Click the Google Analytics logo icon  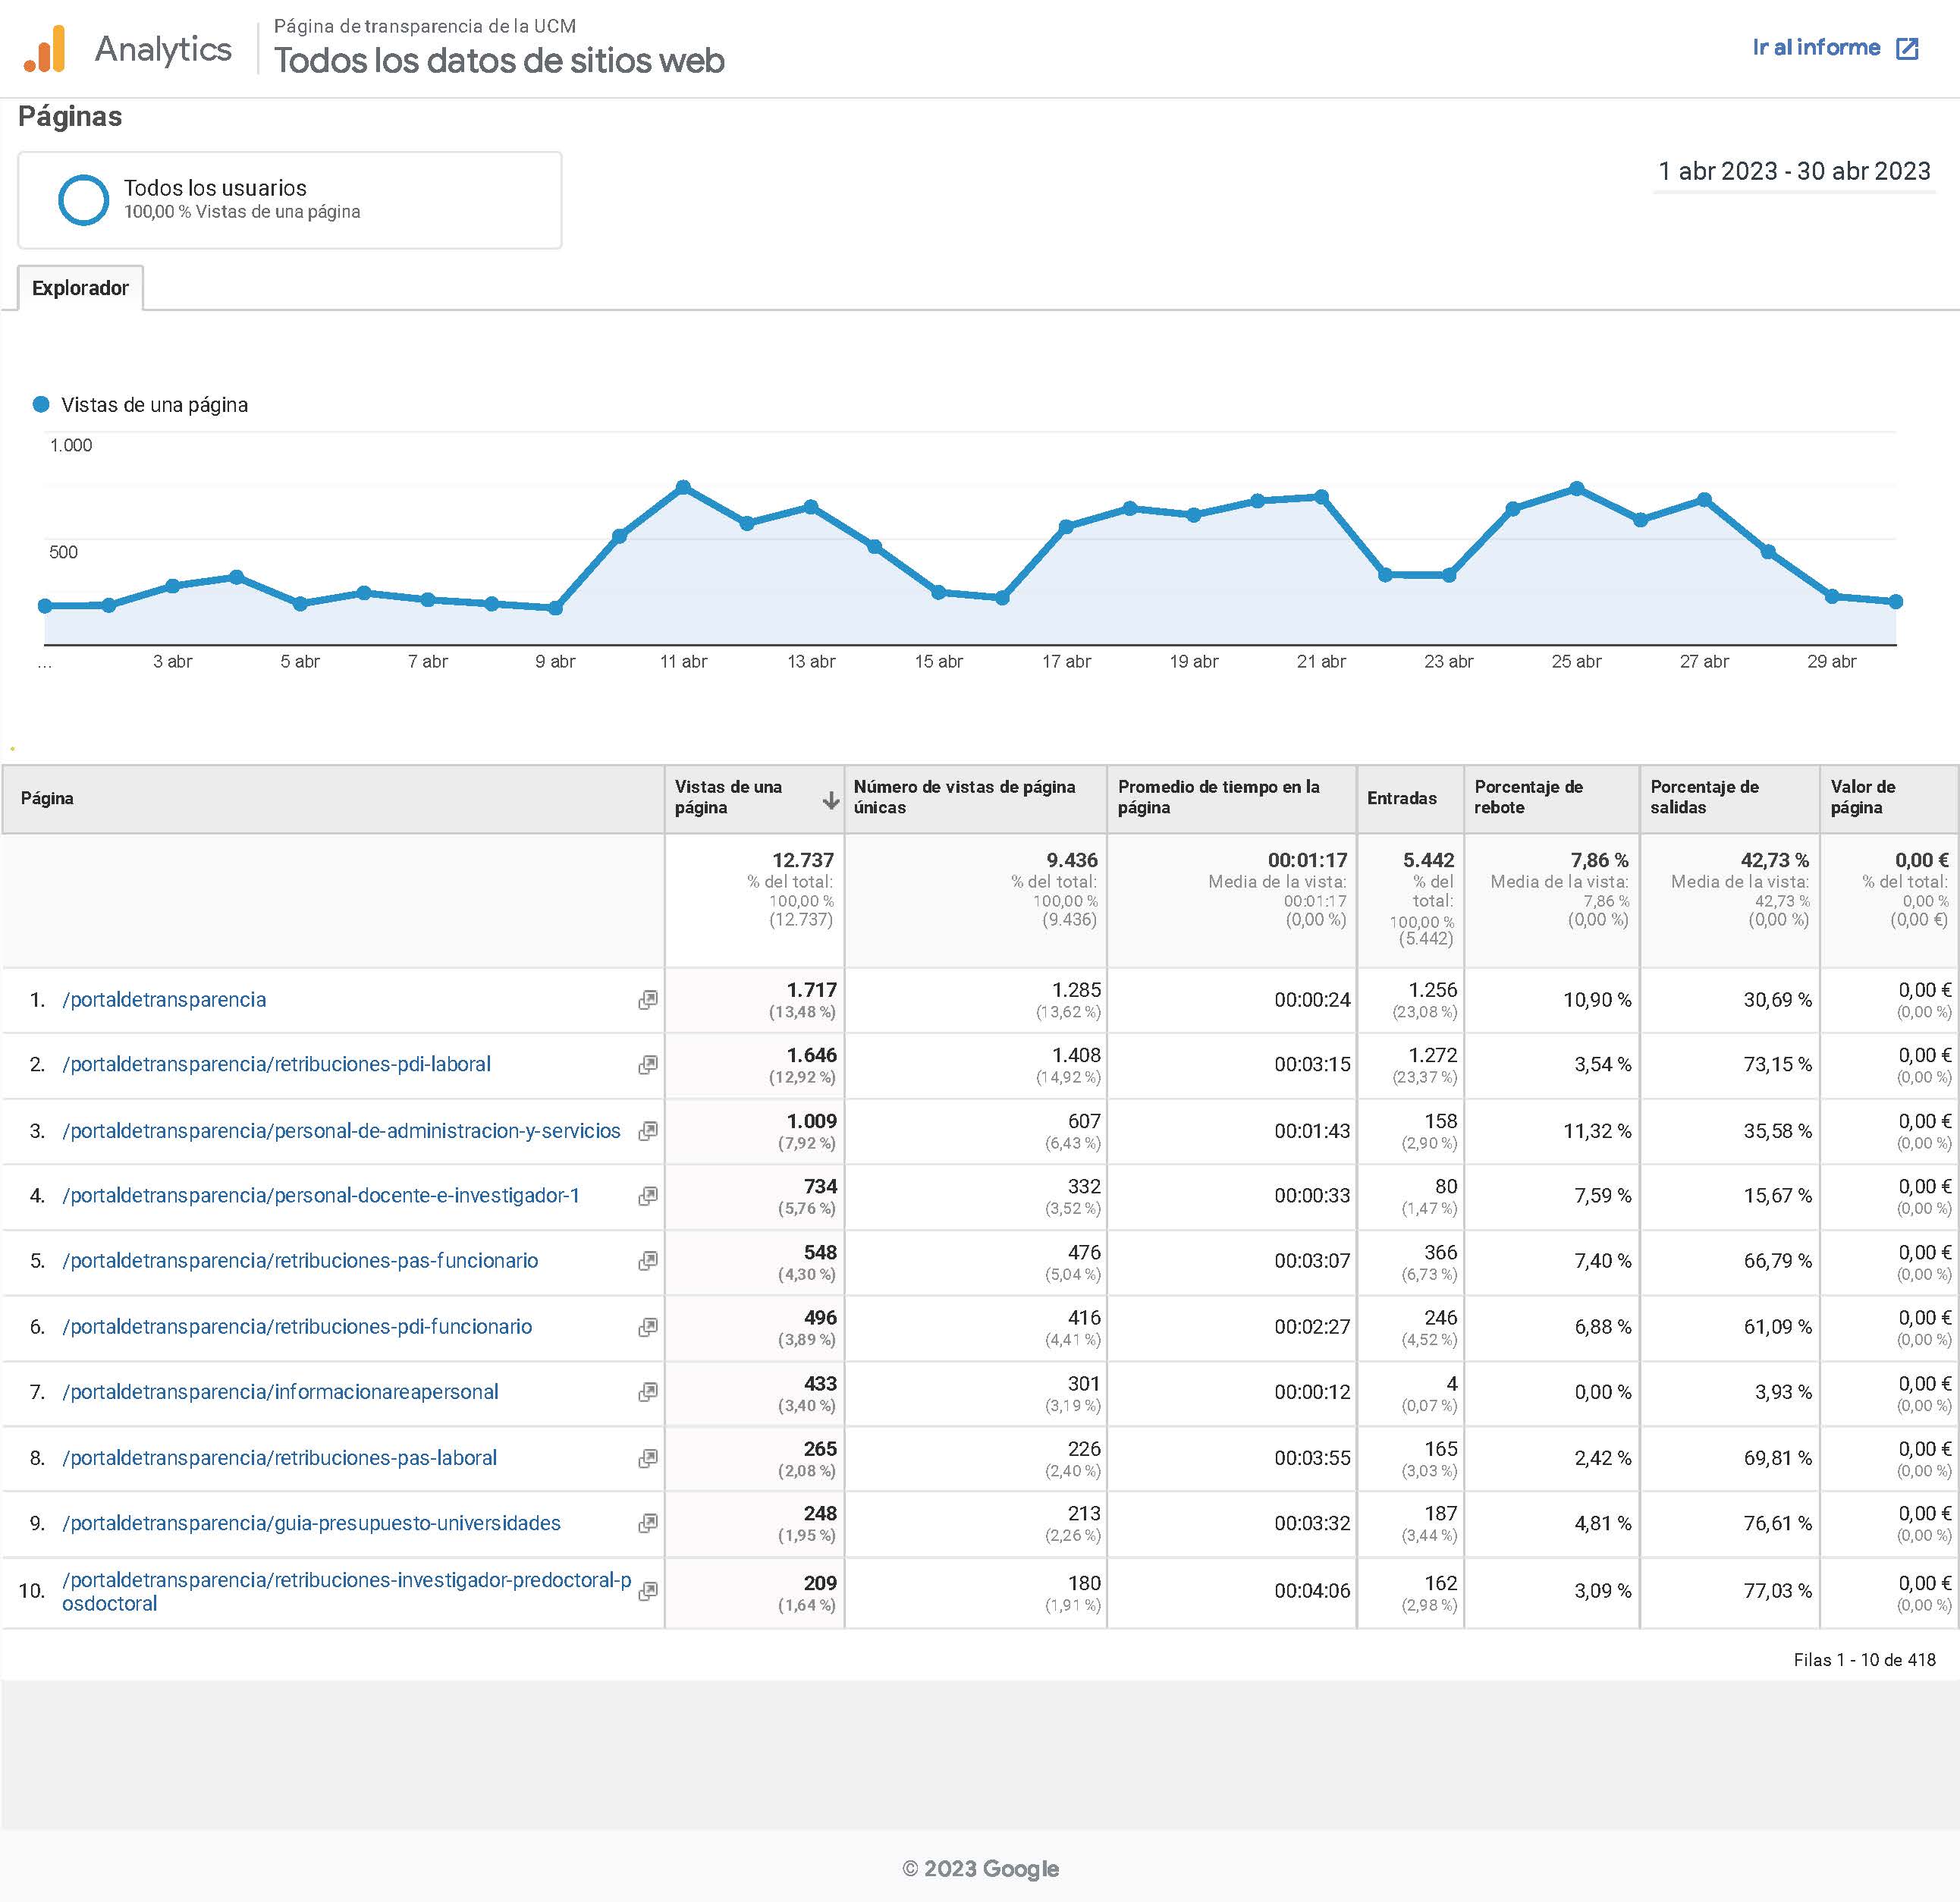(x=45, y=49)
